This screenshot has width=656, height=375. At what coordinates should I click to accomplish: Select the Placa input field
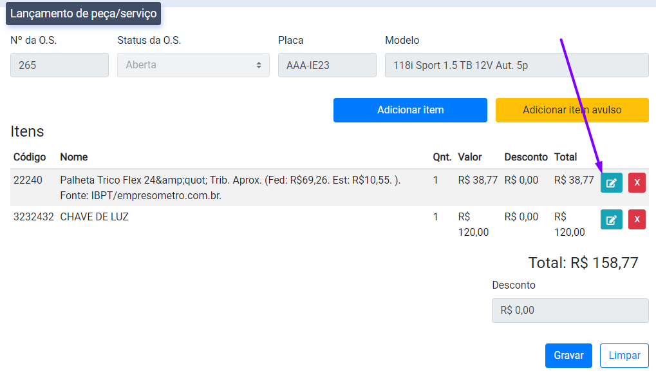pyautogui.click(x=327, y=65)
